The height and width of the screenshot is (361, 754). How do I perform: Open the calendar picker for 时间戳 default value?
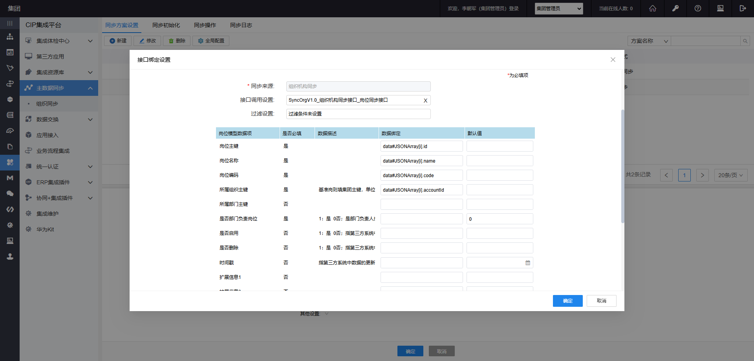[x=528, y=263]
